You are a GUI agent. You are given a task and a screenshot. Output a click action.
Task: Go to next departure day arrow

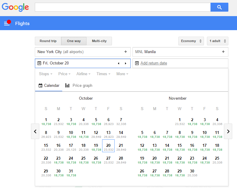(x=126, y=63)
